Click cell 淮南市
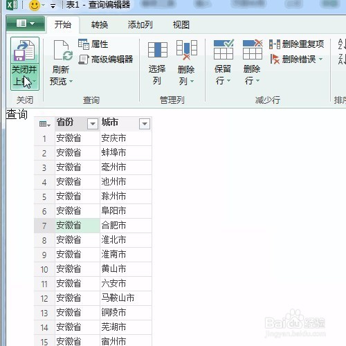Viewport: 346px width, 346px height. (126, 255)
